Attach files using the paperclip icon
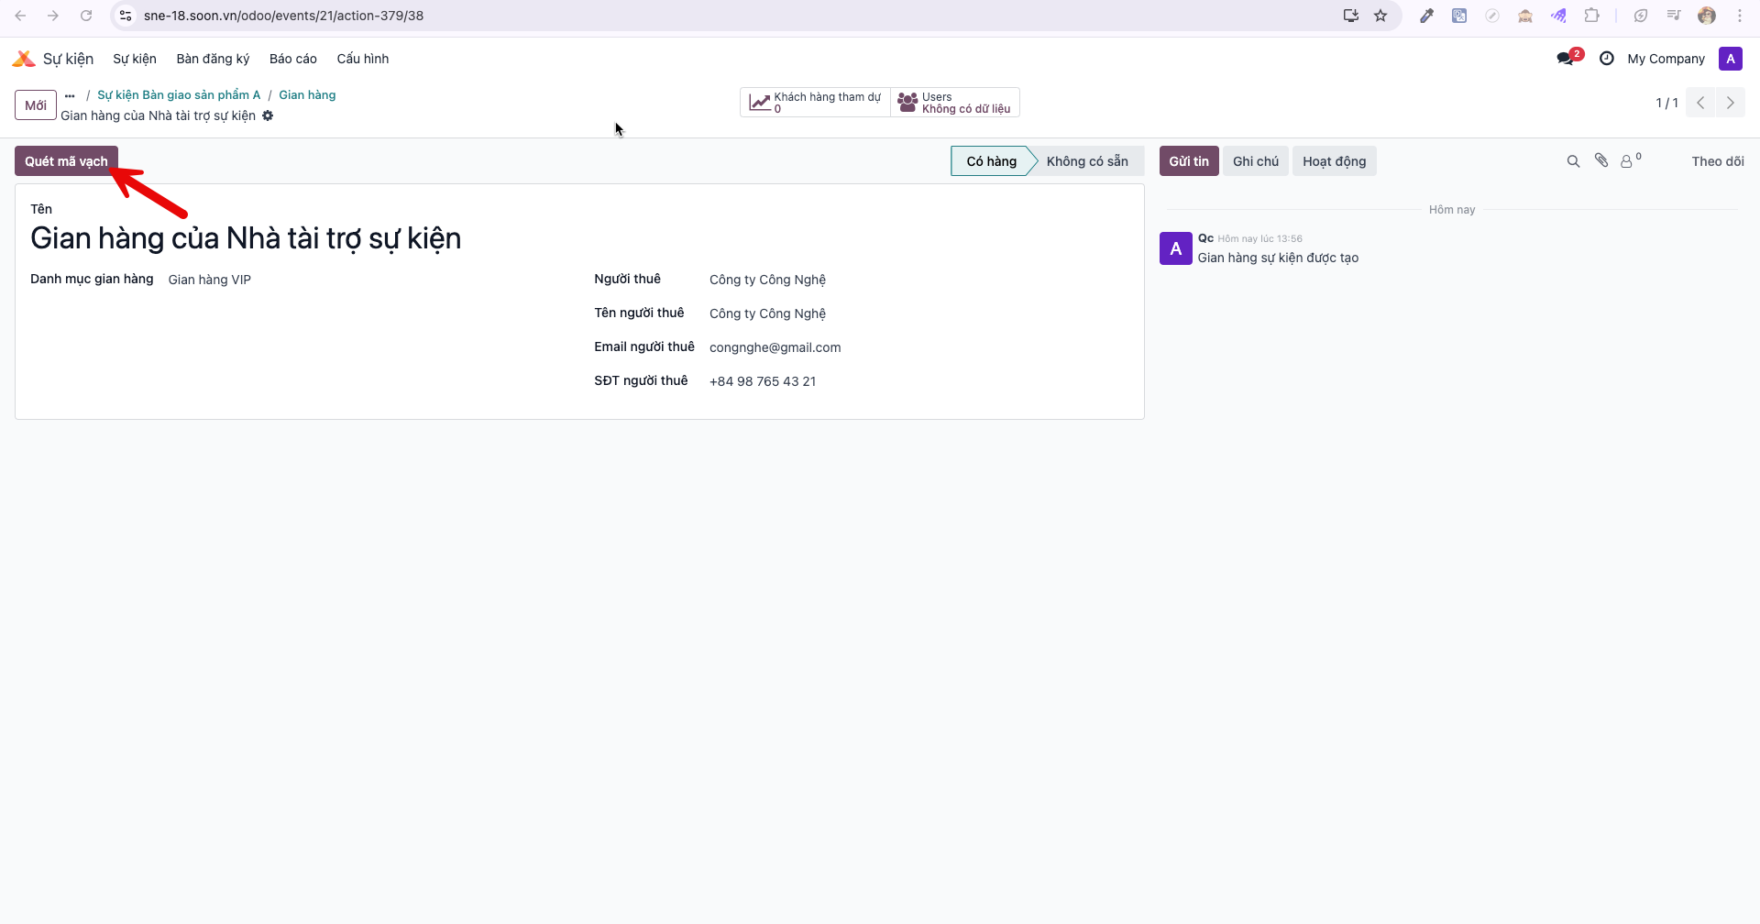The width and height of the screenshot is (1760, 924). 1601,160
